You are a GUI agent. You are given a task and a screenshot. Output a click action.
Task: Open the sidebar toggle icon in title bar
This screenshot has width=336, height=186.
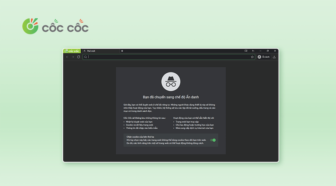pyautogui.click(x=253, y=51)
